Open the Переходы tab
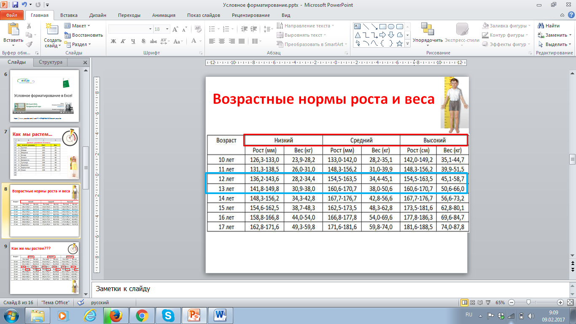 pos(129,15)
